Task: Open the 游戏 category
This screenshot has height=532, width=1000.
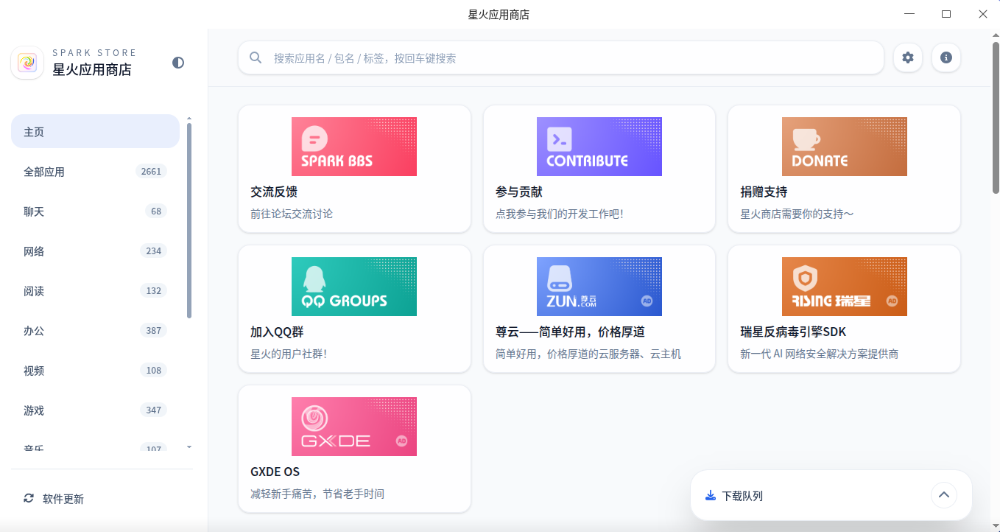Action: [x=95, y=410]
